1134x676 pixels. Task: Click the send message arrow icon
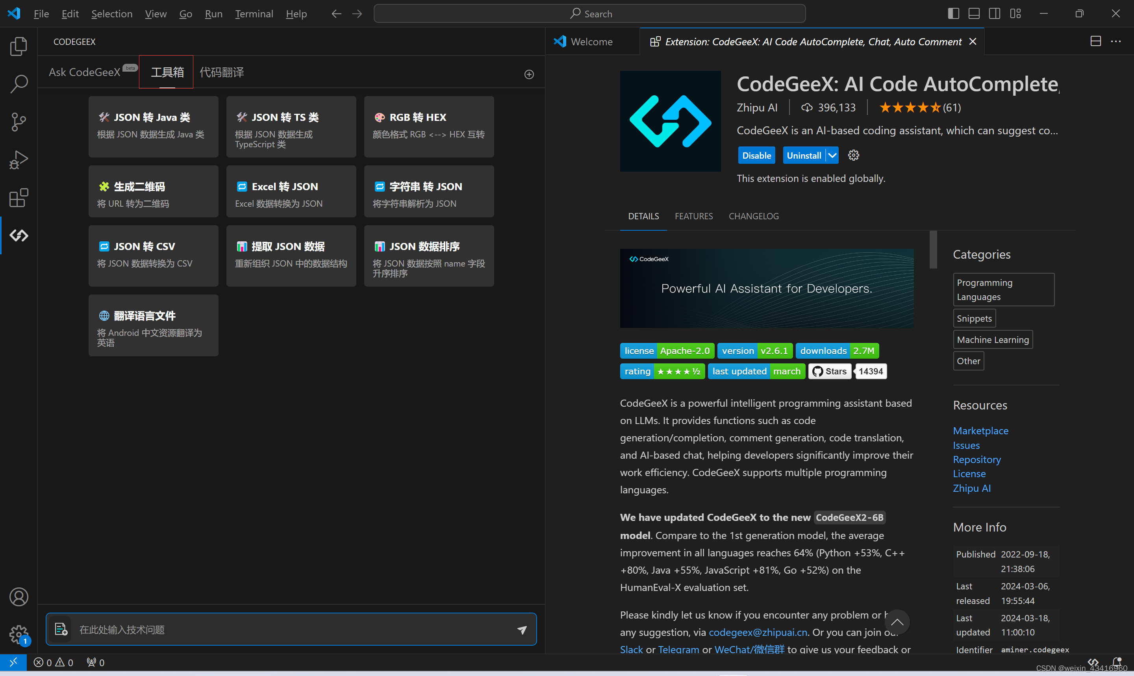[x=522, y=630]
